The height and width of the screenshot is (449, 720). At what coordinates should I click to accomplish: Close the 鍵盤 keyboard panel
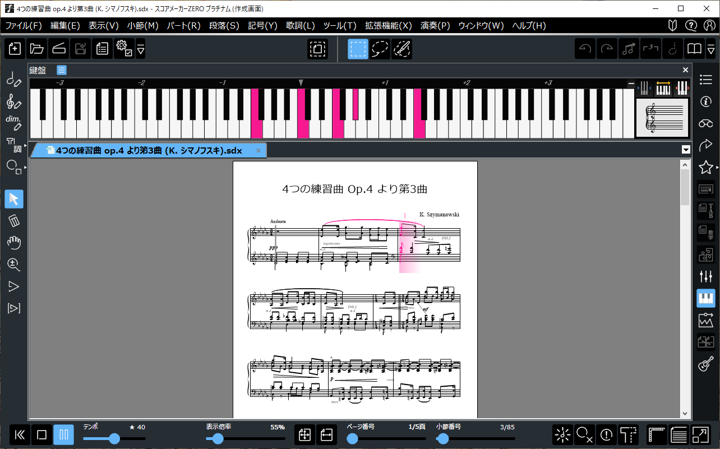point(685,70)
